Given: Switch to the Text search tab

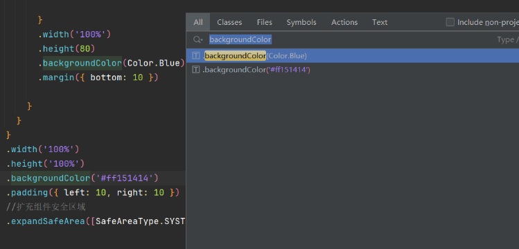Looking at the screenshot, I should pyautogui.click(x=380, y=22).
